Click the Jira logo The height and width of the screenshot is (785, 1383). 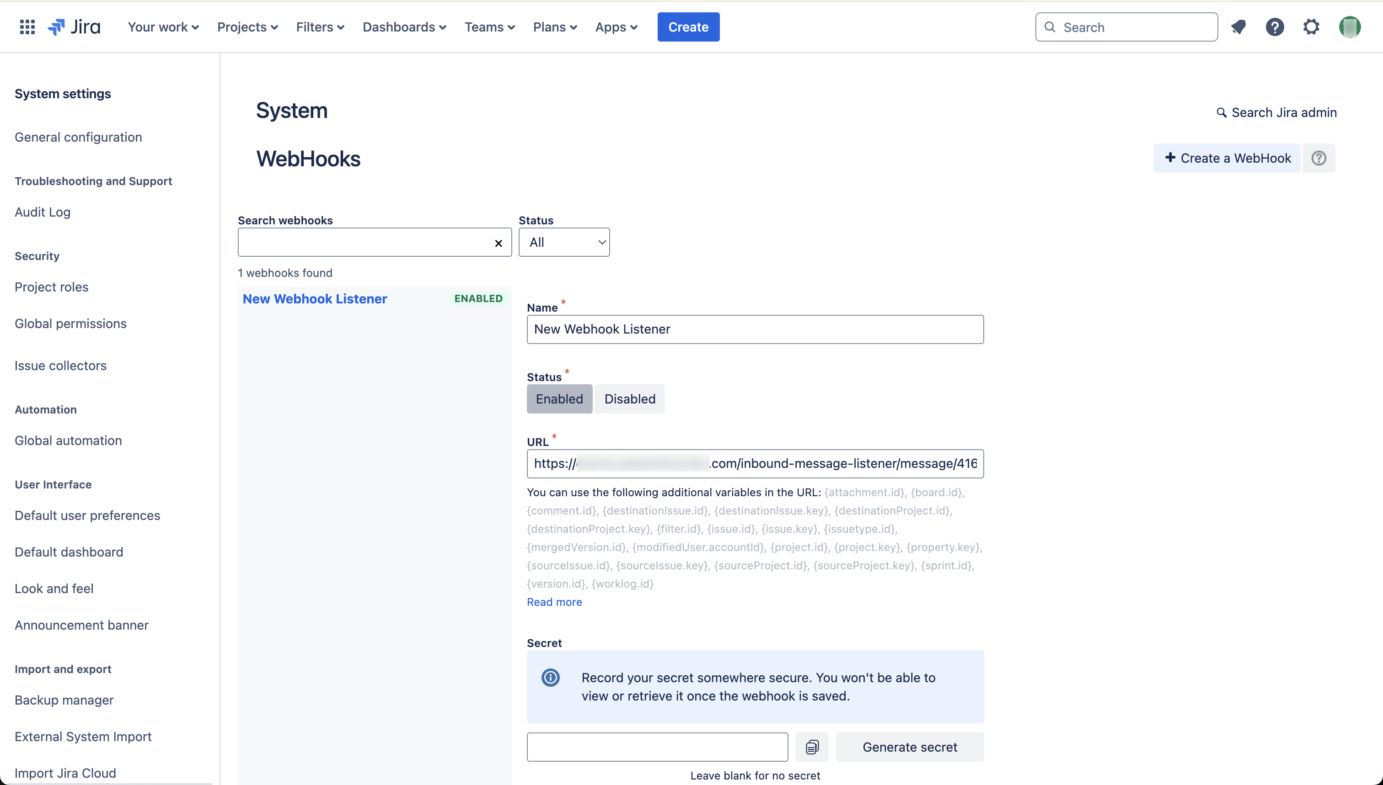[74, 27]
